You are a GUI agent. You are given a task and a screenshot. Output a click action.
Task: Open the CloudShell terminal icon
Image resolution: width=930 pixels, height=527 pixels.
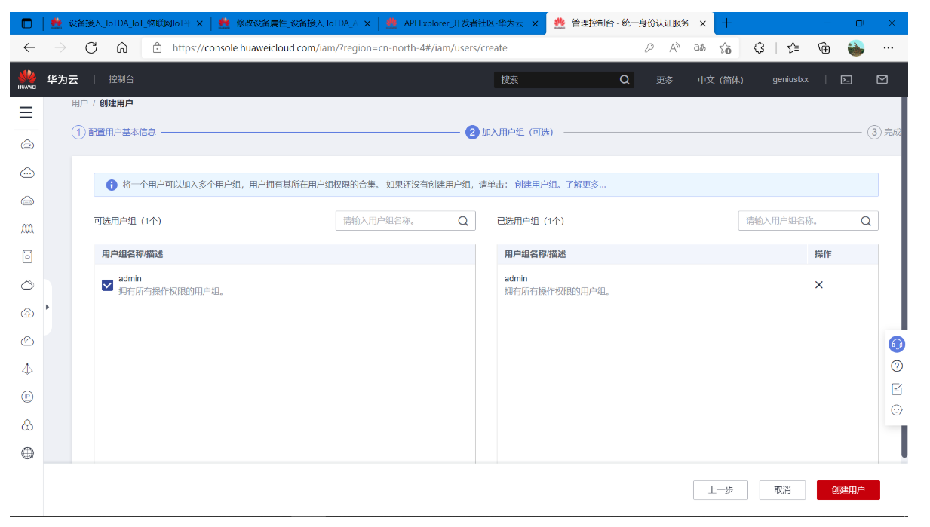846,79
